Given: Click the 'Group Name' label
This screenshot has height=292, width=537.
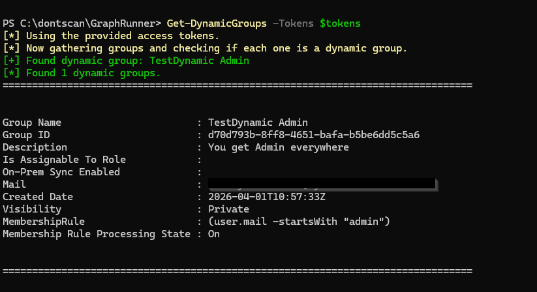Looking at the screenshot, I should pos(32,123).
